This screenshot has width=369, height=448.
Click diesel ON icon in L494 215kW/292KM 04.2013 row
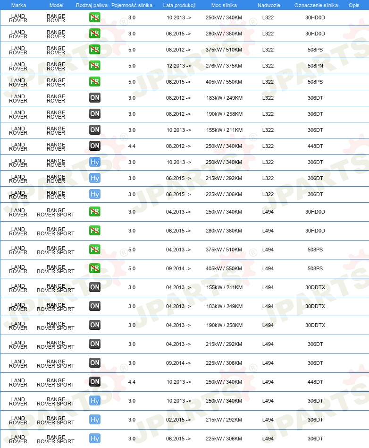94,344
